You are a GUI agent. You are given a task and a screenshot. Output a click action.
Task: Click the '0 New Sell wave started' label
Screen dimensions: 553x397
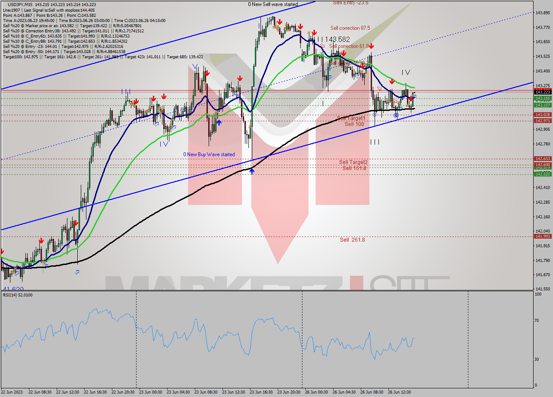(x=273, y=4)
